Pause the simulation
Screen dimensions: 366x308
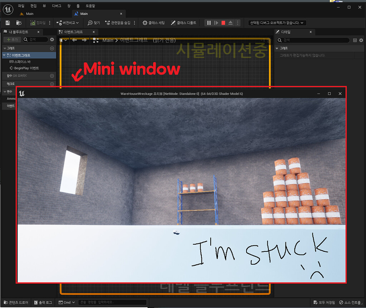pos(209,23)
